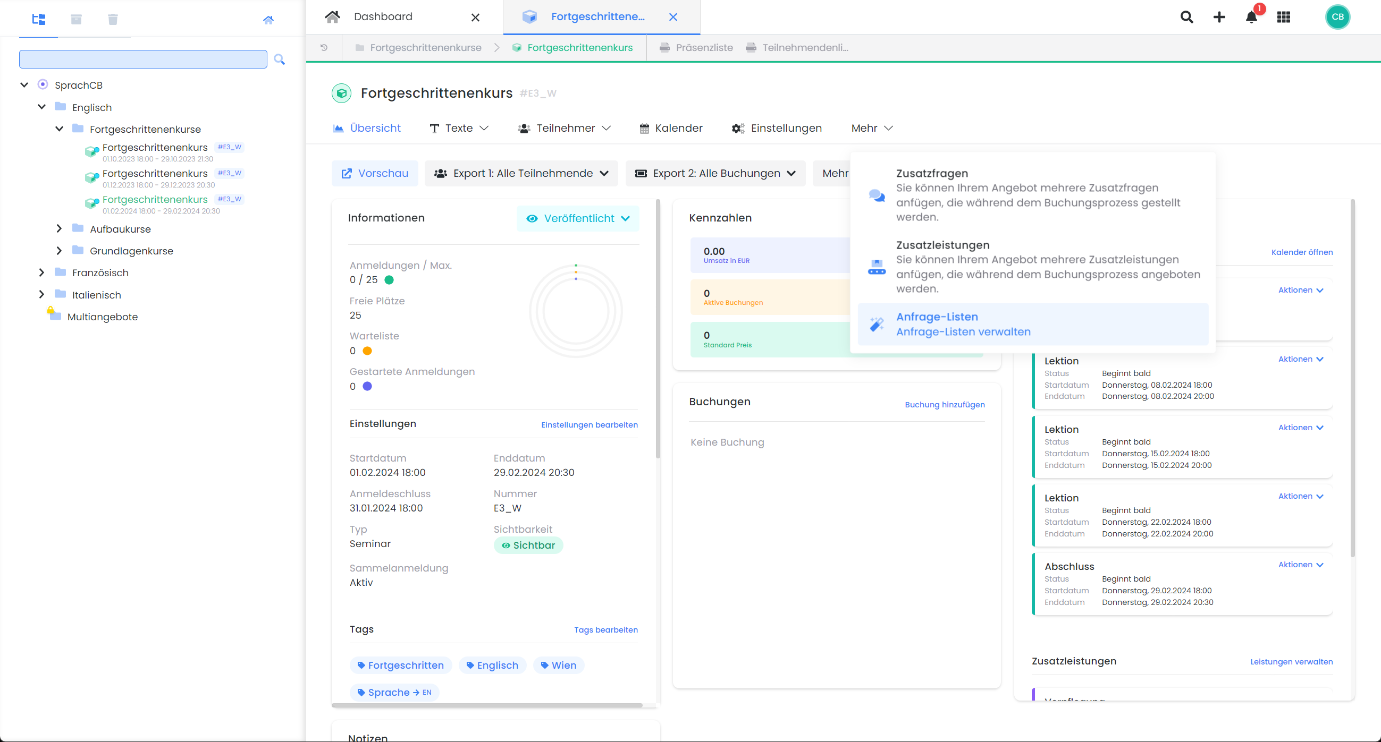Open the archive icon in sidebar
This screenshot has width=1381, height=742.
click(76, 19)
